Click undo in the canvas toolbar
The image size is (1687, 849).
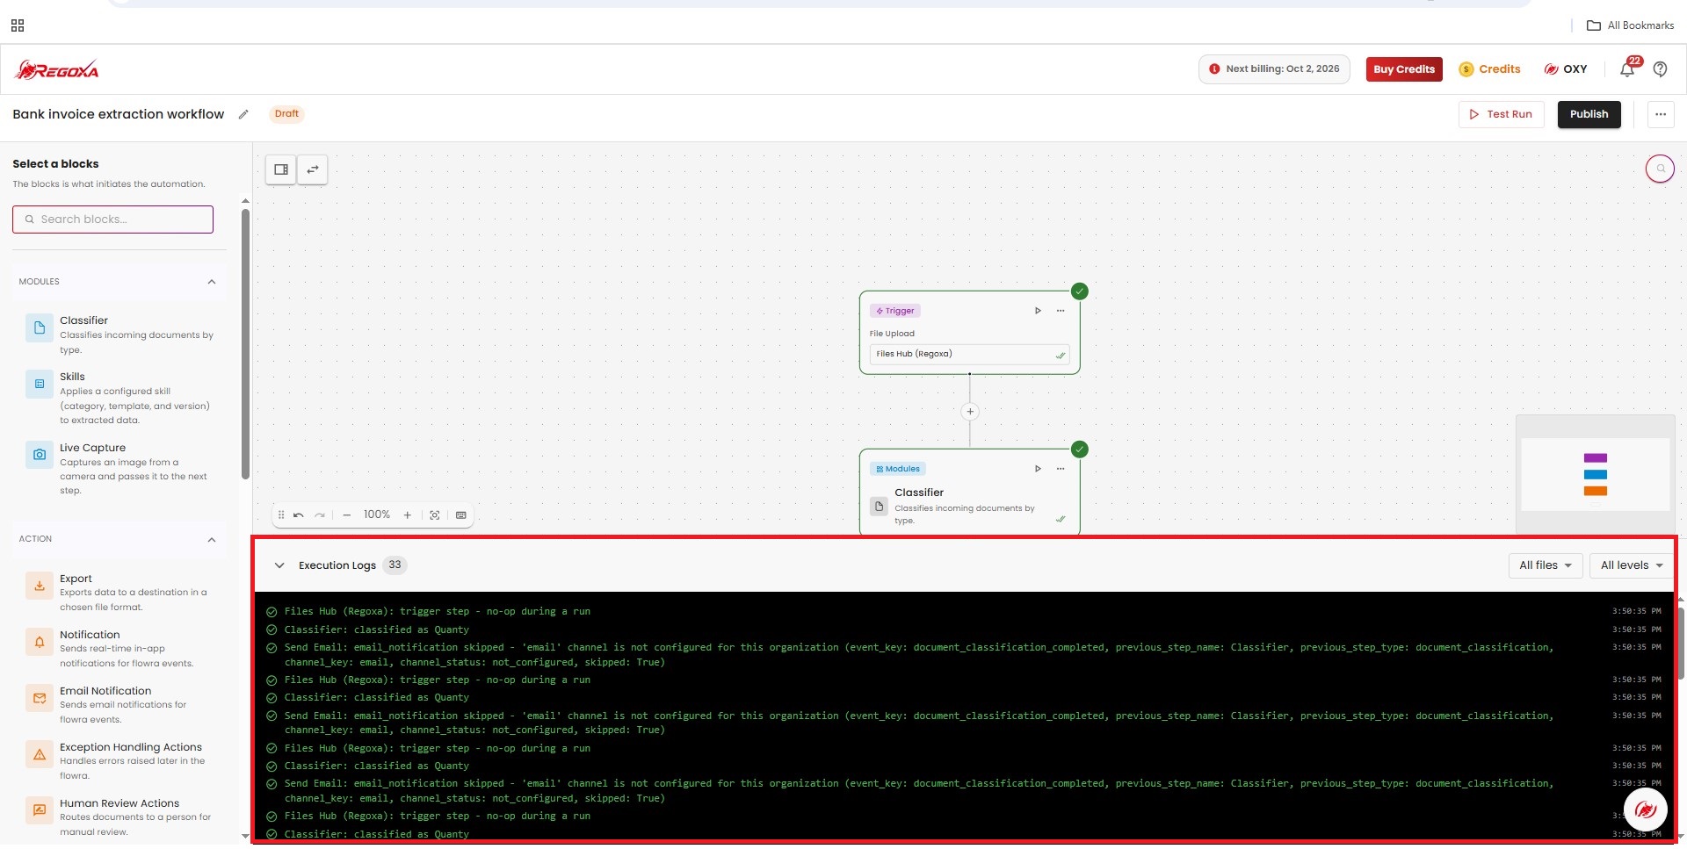click(x=299, y=515)
